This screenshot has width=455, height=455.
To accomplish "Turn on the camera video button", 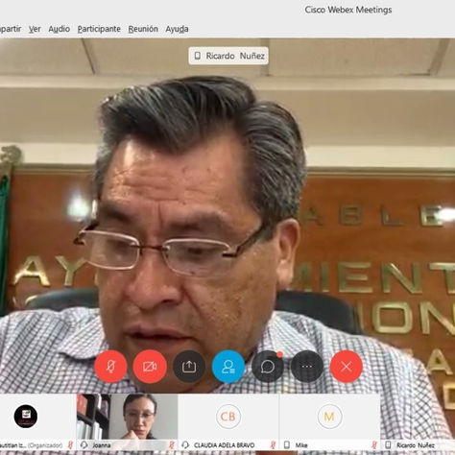I will [x=150, y=367].
